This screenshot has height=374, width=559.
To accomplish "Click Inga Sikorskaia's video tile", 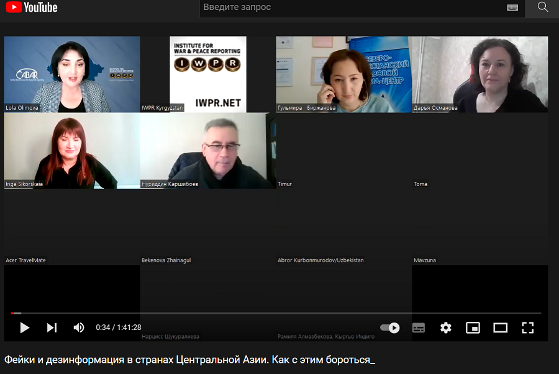I will (x=72, y=150).
